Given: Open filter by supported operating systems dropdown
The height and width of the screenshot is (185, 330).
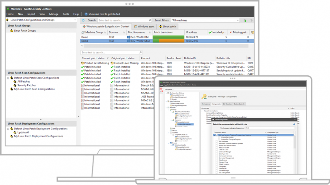Looking at the screenshot, I should [x=295, y=128].
